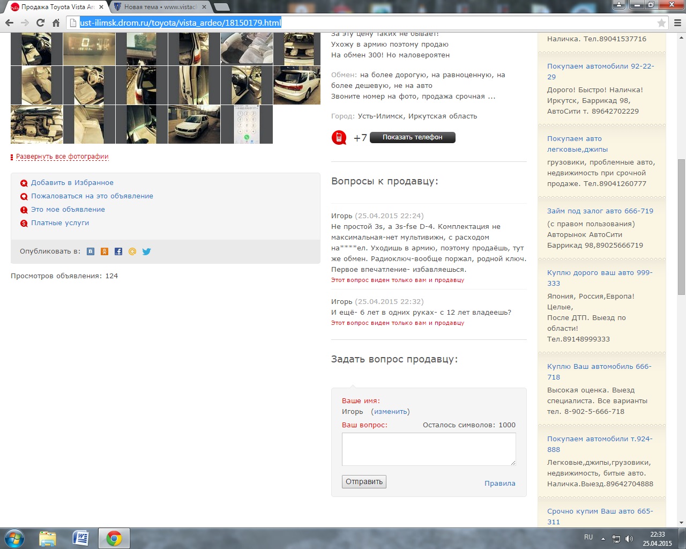Expand all photos link 'Развернуть все фотографии'

(62, 157)
